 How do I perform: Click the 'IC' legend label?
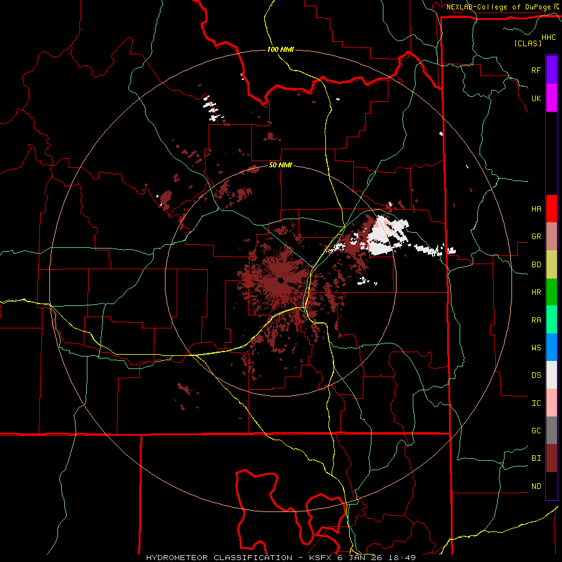(536, 403)
